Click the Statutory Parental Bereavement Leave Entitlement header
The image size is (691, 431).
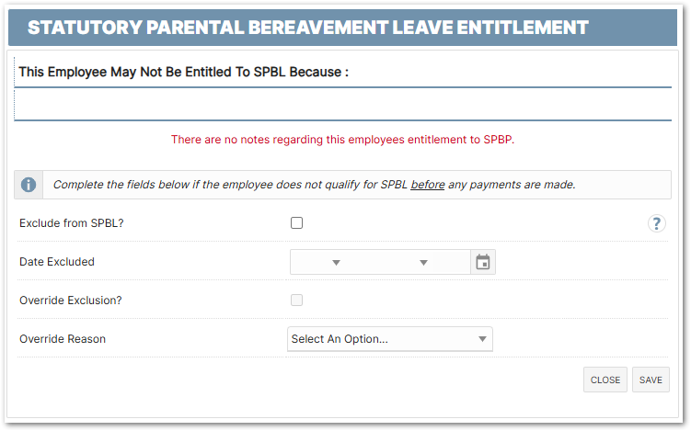coord(307,28)
